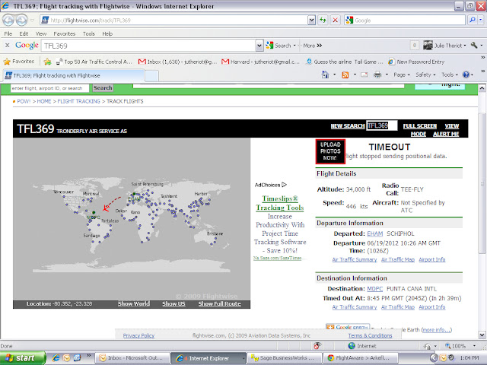Click in the flight search field with TFL369

(382, 125)
